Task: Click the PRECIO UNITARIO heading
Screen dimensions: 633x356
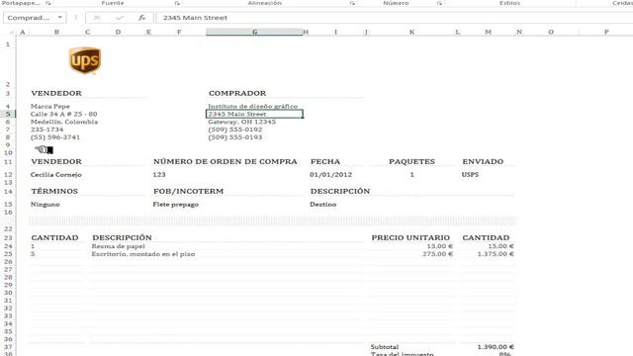Action: click(410, 237)
